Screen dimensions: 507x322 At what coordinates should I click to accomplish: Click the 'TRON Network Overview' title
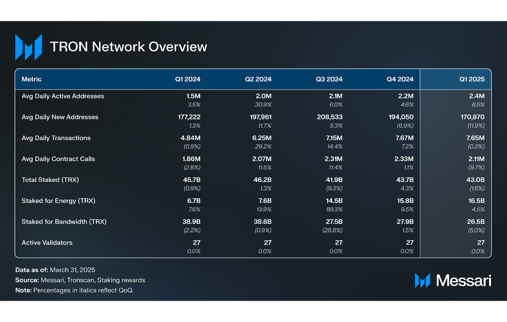[x=129, y=47]
